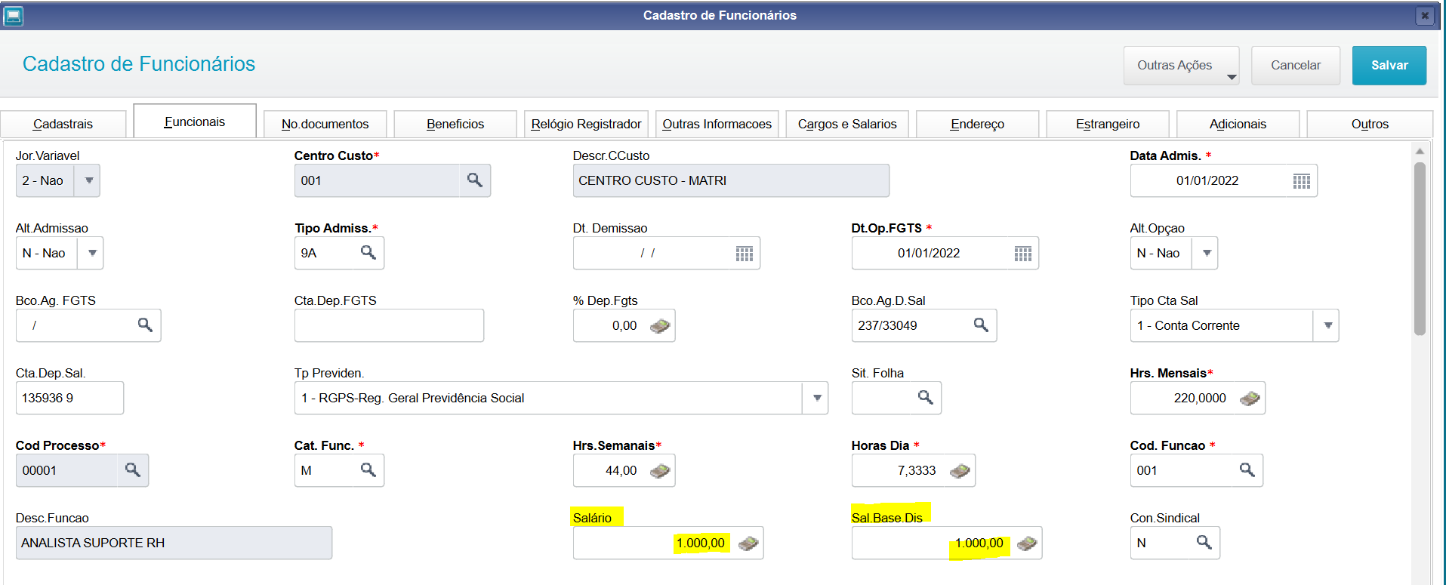This screenshot has height=585, width=1446.
Task: Open the Sit. Folha lookup magnifier
Action: (925, 398)
